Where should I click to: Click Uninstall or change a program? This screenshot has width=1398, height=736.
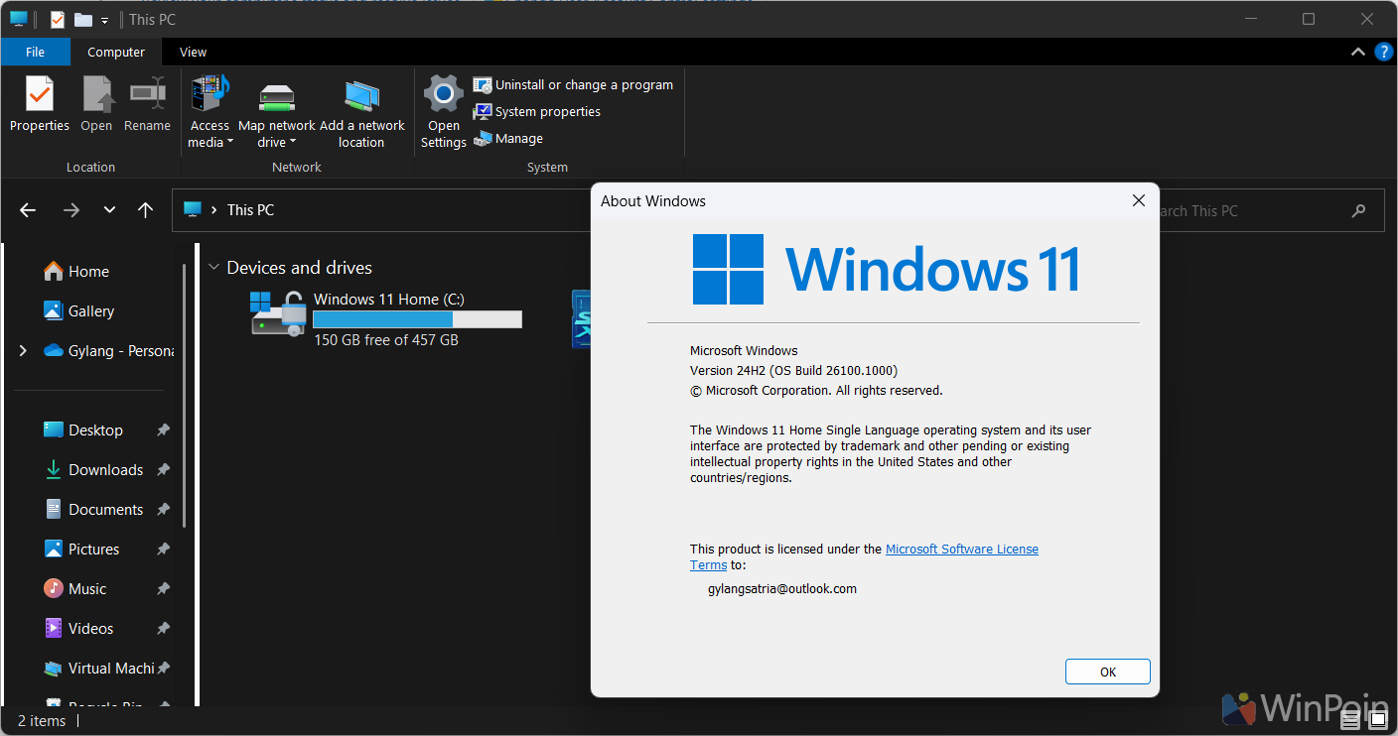pos(573,84)
